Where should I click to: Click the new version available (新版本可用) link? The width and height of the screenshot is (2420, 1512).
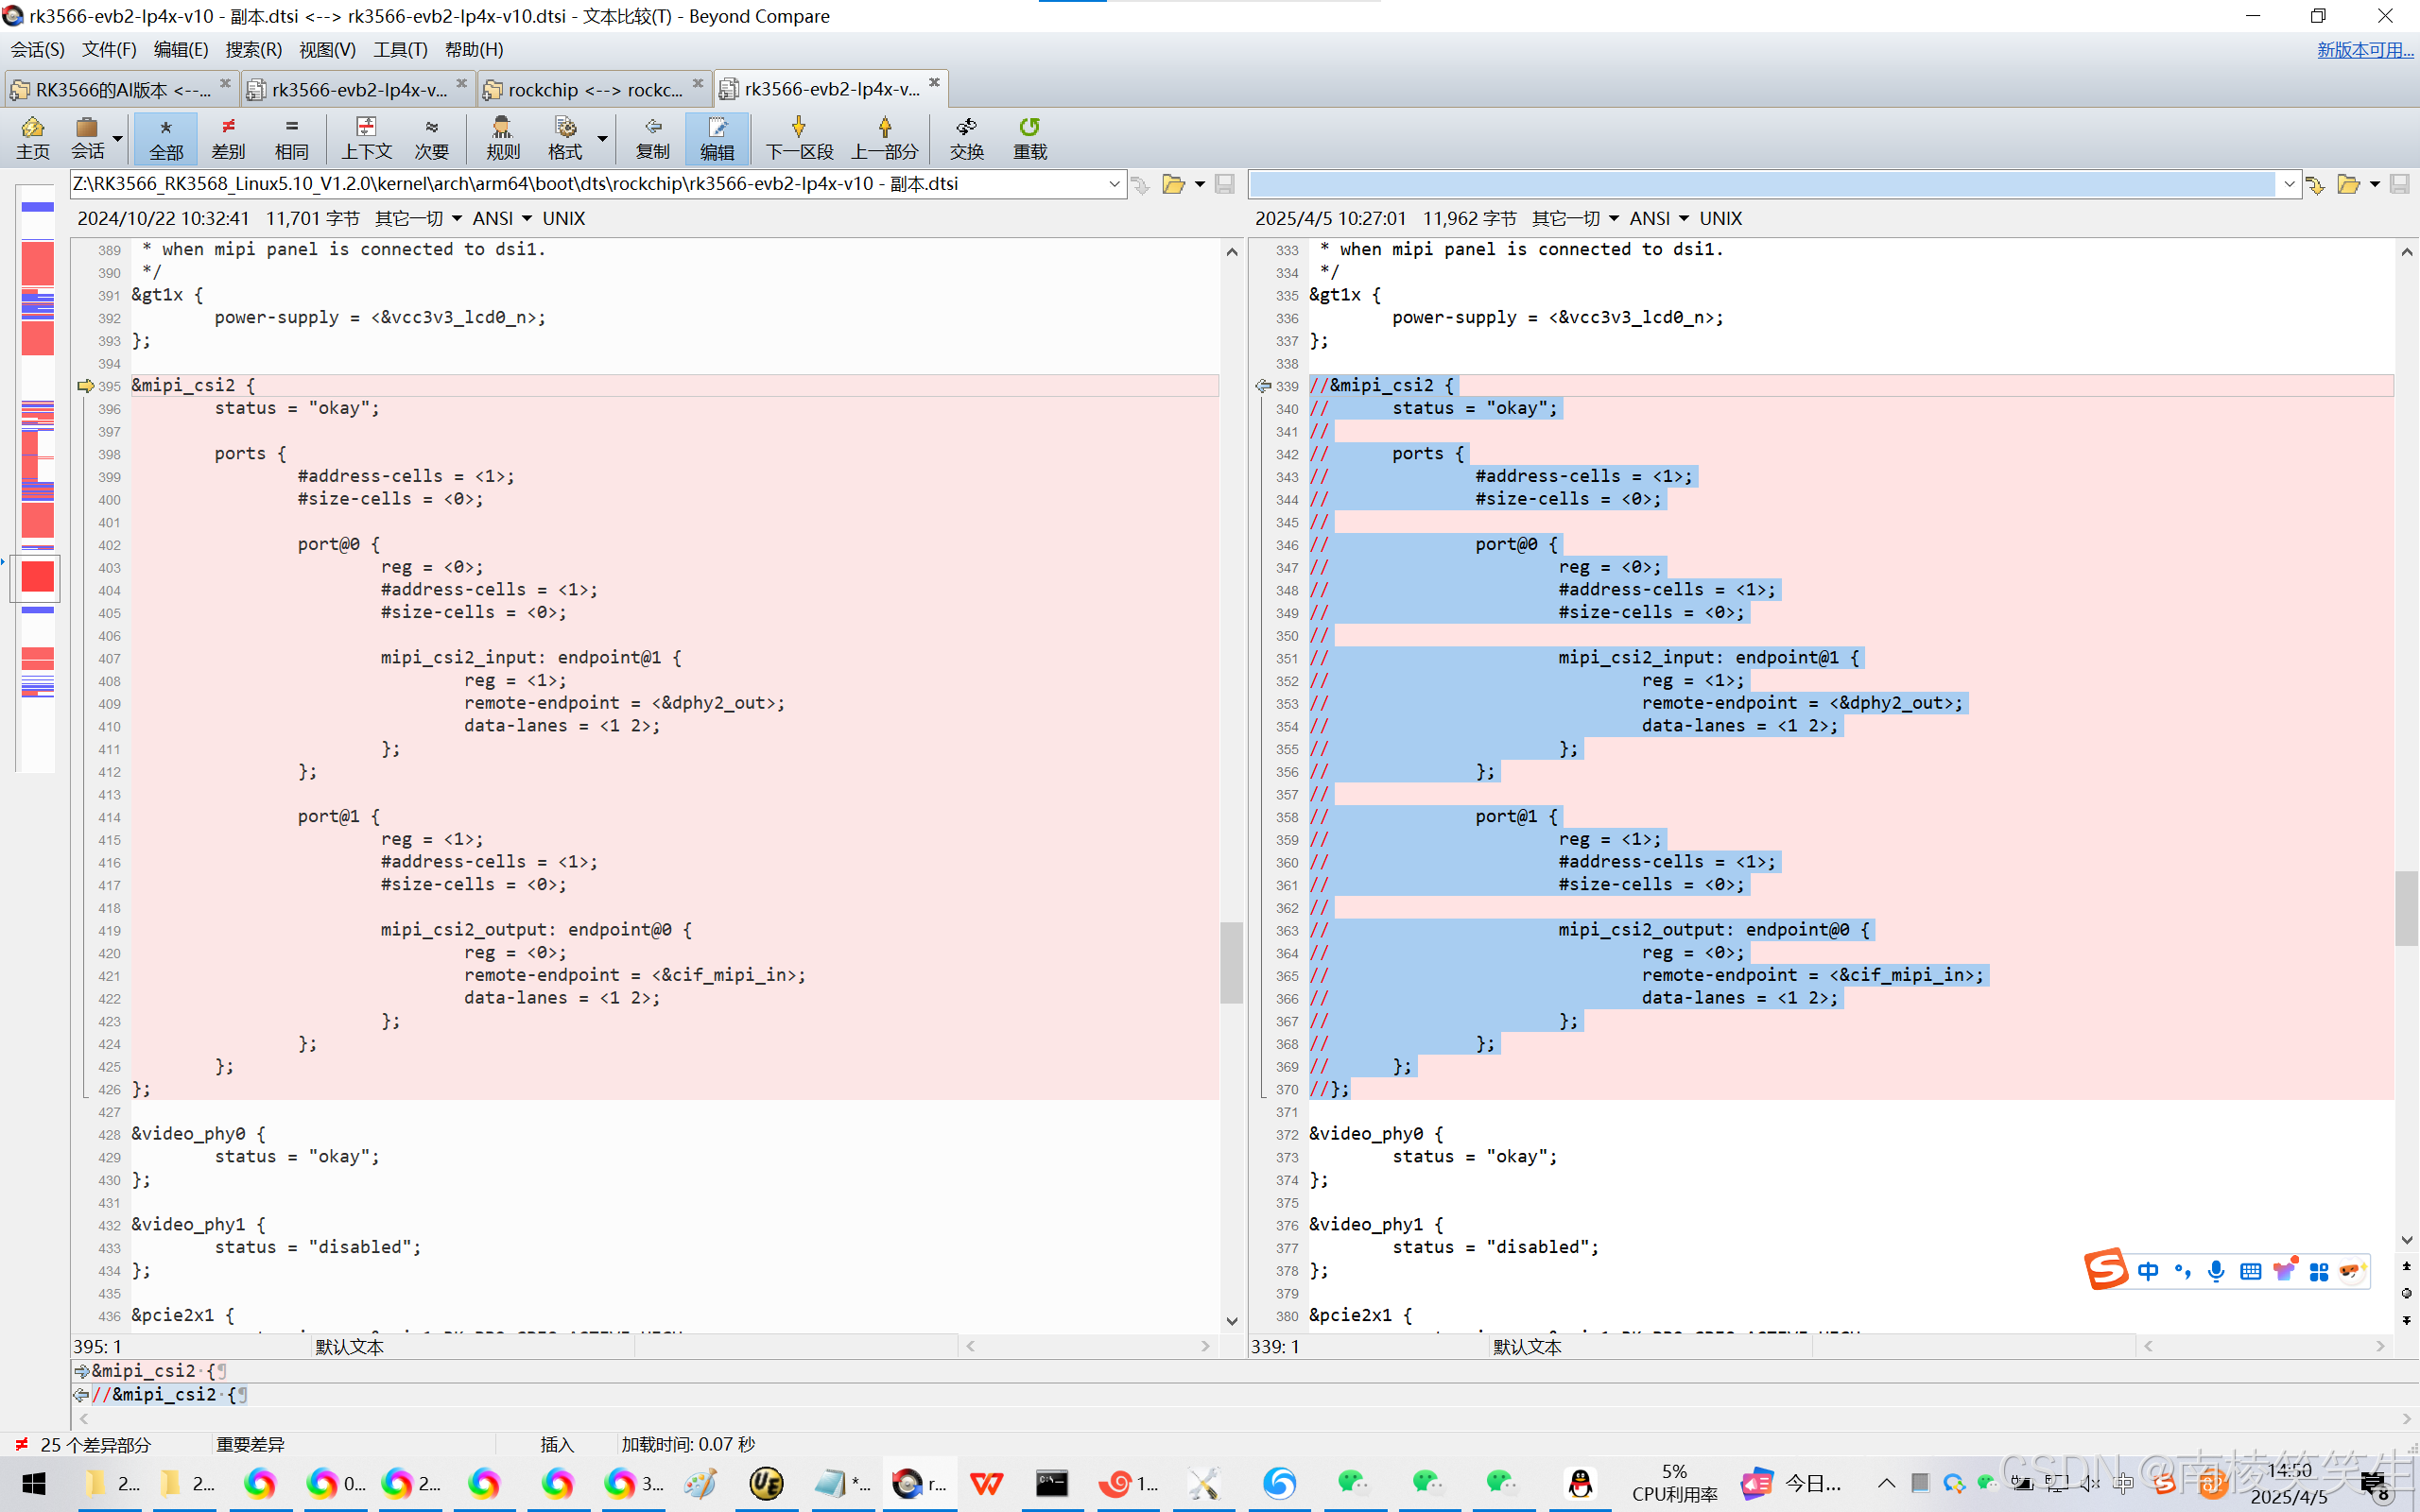2364,49
